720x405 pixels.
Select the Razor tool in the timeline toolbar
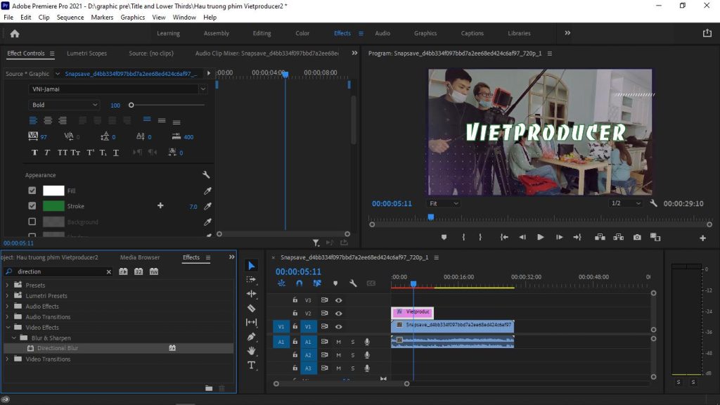pyautogui.click(x=252, y=307)
